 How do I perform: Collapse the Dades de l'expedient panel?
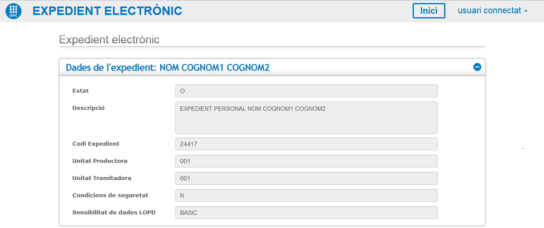[477, 67]
